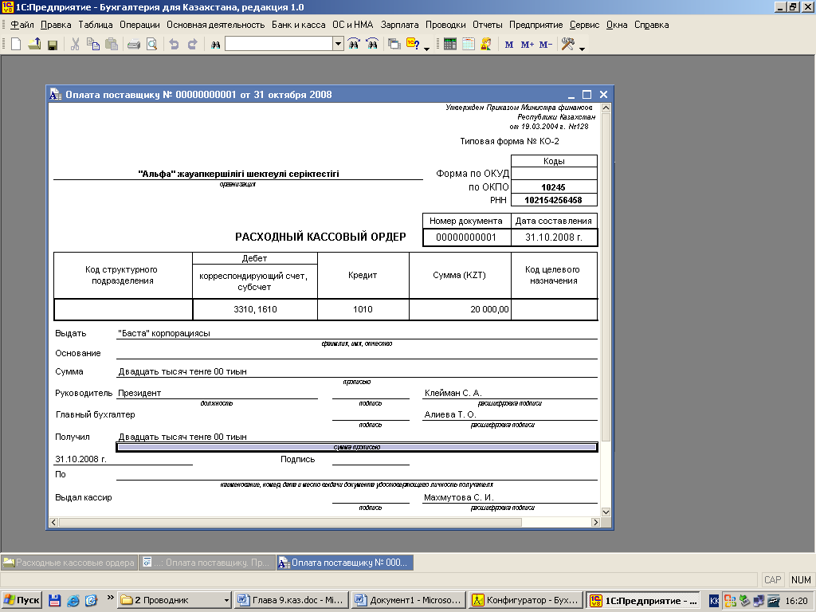Print the document with printer icon
The height and width of the screenshot is (612, 816).
click(134, 45)
